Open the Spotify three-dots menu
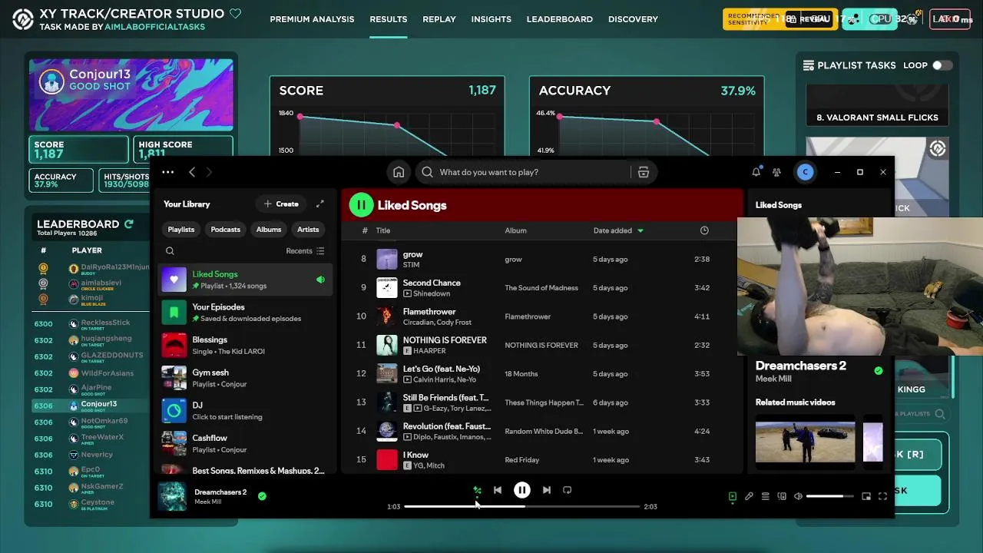This screenshot has width=983, height=553. pyautogui.click(x=167, y=172)
